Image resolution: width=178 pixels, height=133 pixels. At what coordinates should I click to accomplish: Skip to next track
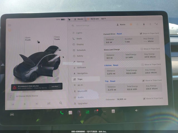click(x=37, y=104)
